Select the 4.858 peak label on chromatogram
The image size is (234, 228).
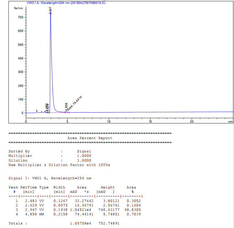point(66,107)
